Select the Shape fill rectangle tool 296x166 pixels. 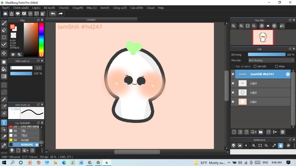(4, 62)
